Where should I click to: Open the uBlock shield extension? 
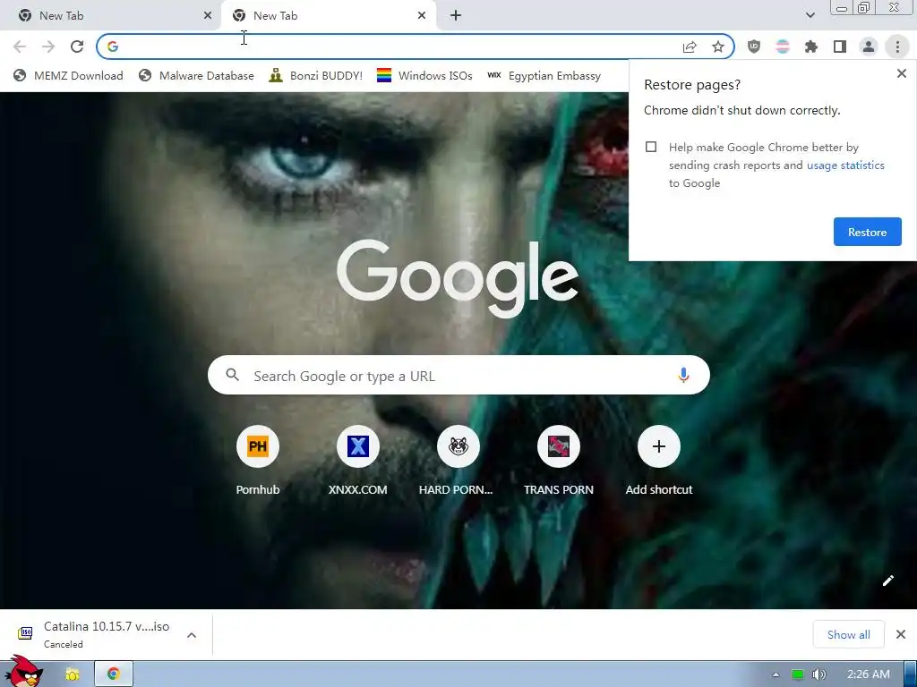(754, 47)
